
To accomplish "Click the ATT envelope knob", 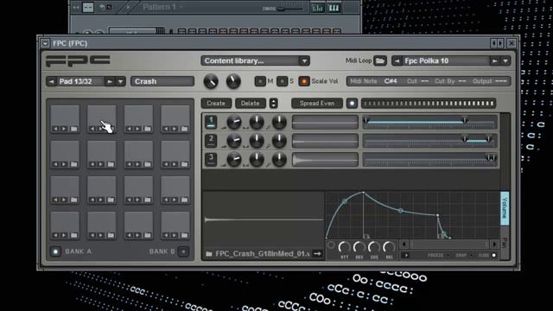I will coord(344,247).
